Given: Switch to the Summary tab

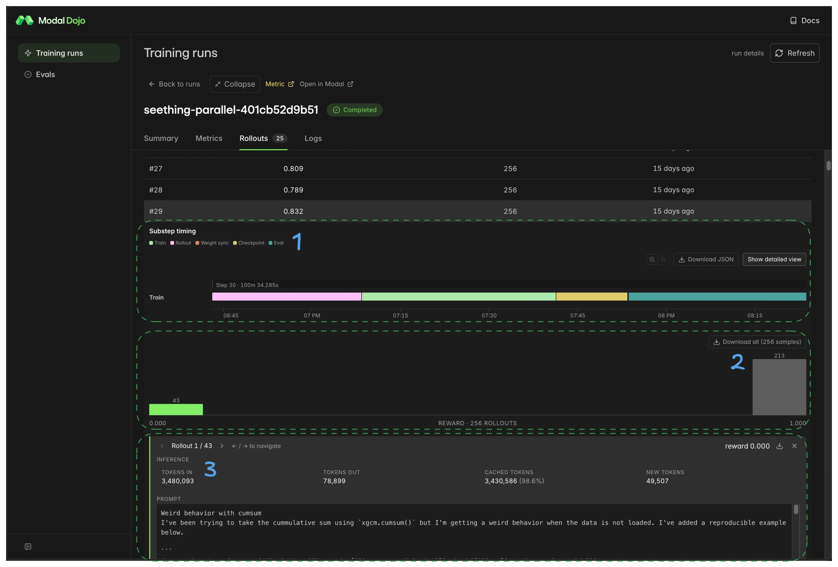Looking at the screenshot, I should click(x=161, y=138).
